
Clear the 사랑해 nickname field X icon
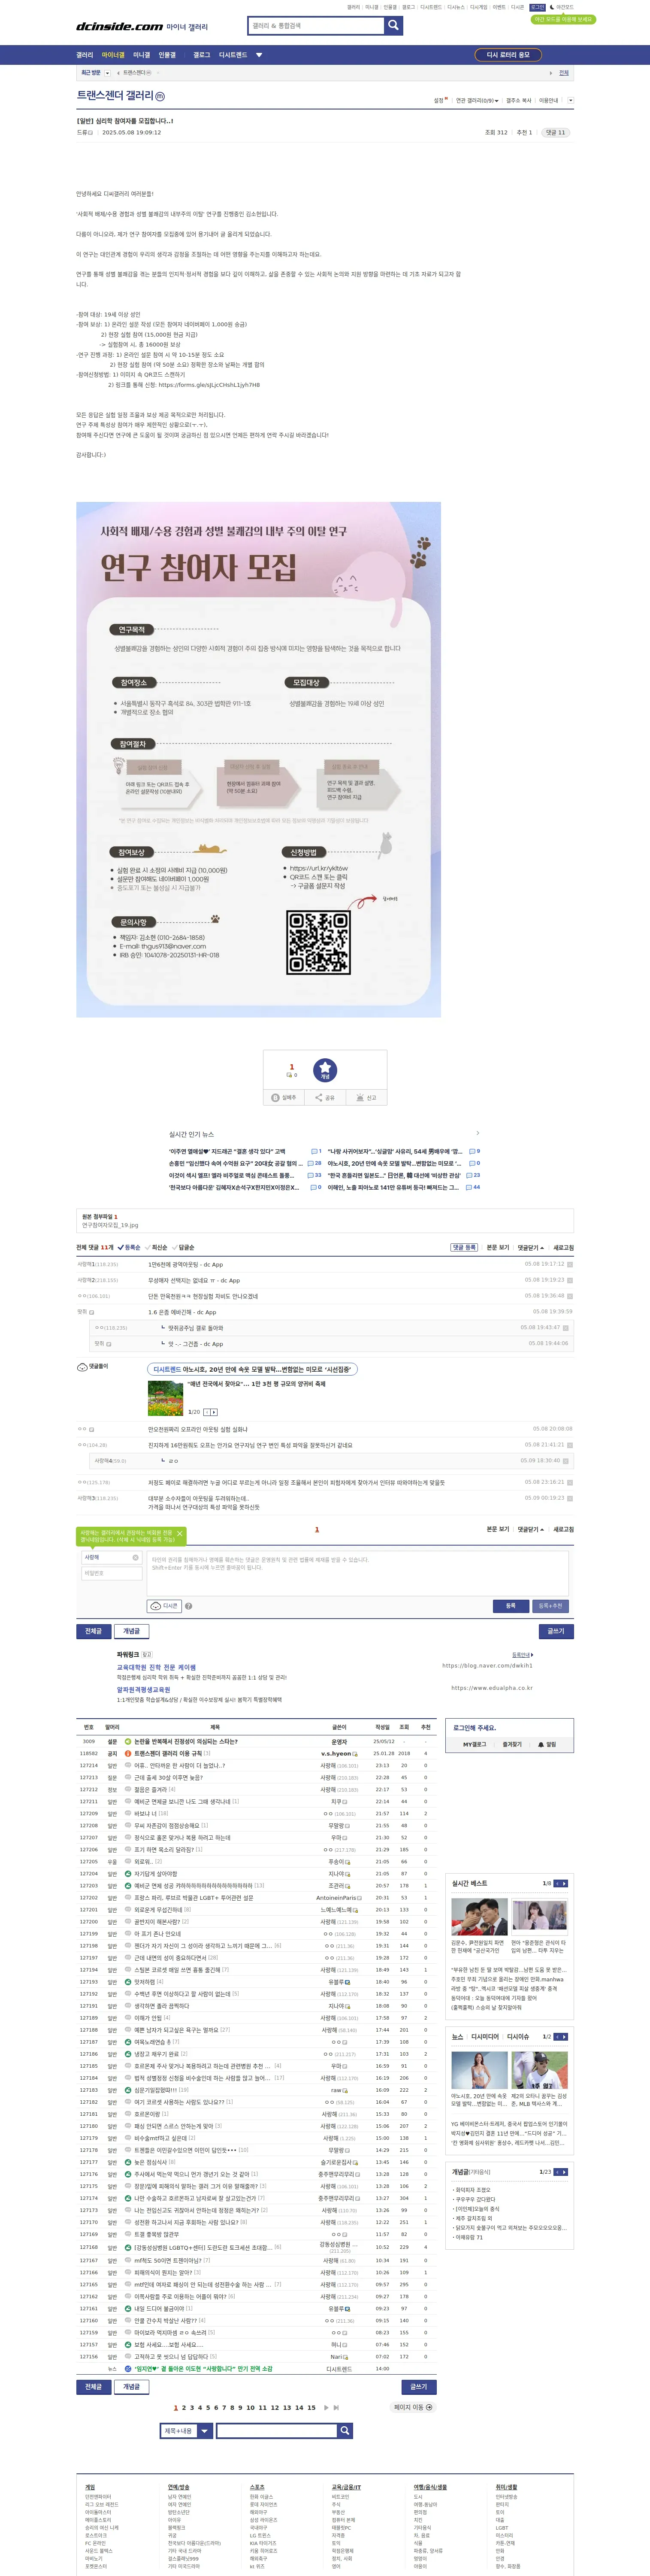[x=136, y=1557]
